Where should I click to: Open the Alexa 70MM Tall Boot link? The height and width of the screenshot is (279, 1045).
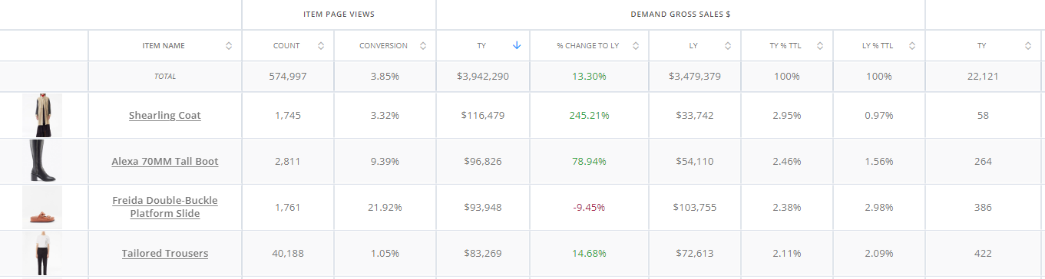[x=165, y=162]
